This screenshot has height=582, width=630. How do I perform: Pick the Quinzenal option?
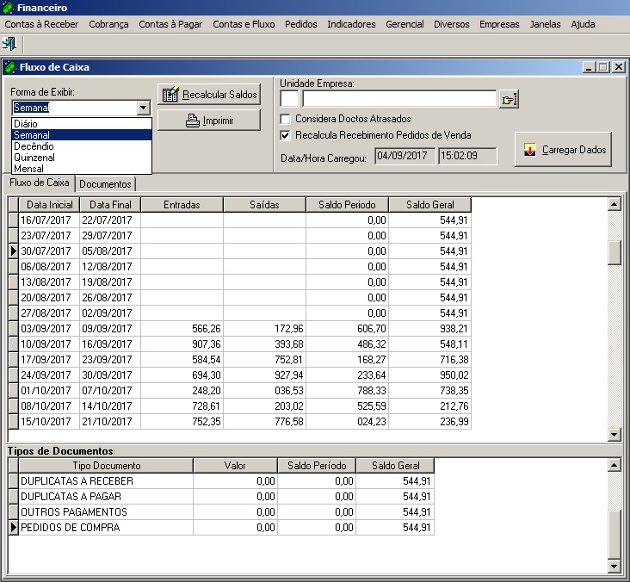click(34, 158)
